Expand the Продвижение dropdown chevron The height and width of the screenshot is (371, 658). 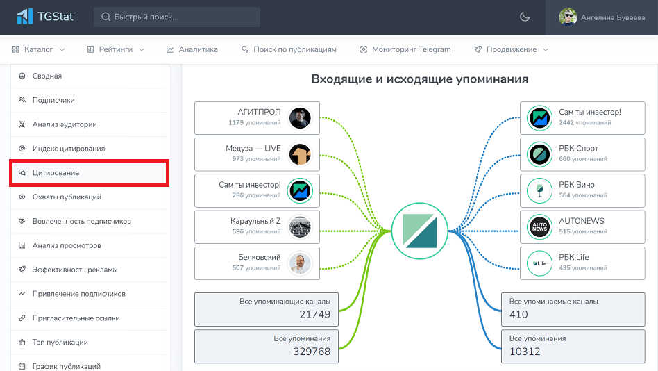click(546, 49)
